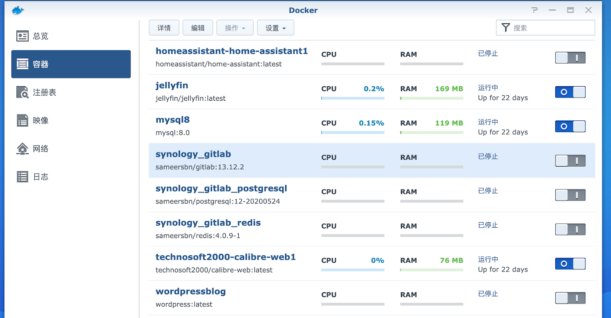Switch to 注册表 registry section

pyautogui.click(x=71, y=92)
